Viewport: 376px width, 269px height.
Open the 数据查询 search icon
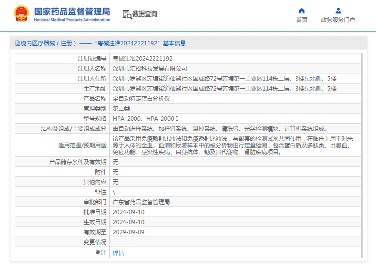pos(127,14)
